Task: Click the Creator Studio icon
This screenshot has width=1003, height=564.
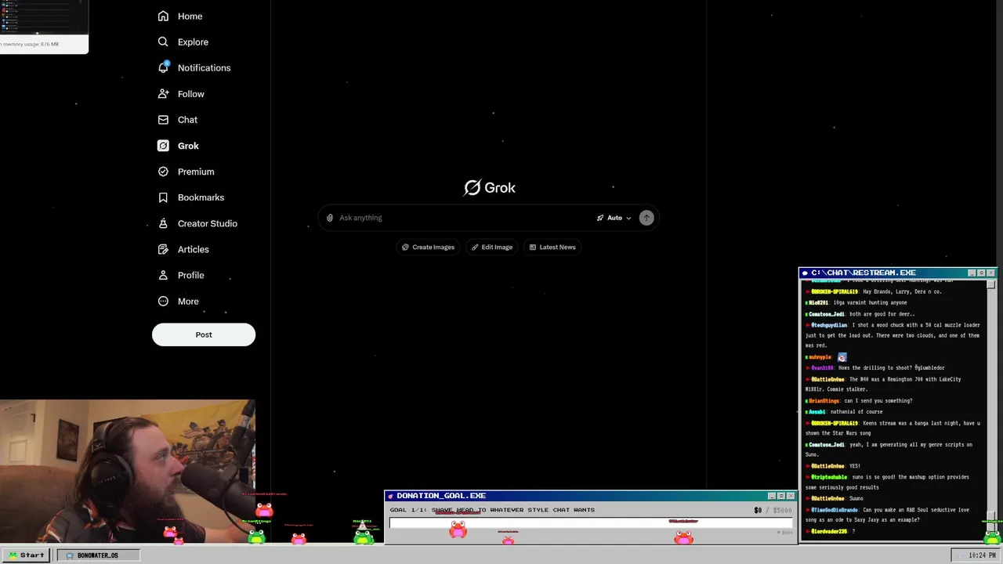Action: (x=163, y=222)
